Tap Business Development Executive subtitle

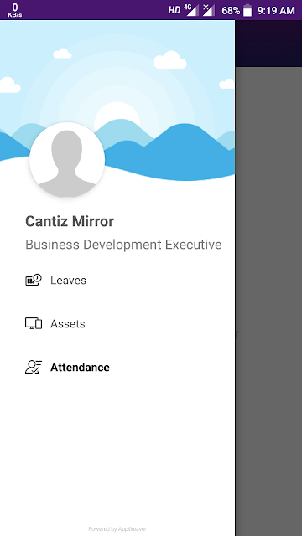click(123, 245)
